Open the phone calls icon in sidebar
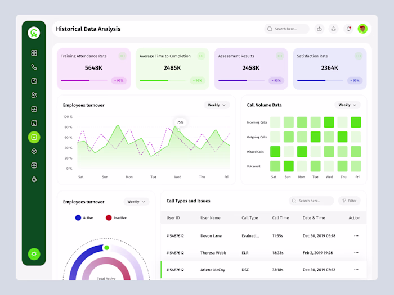The width and height of the screenshot is (394, 295). click(x=34, y=67)
